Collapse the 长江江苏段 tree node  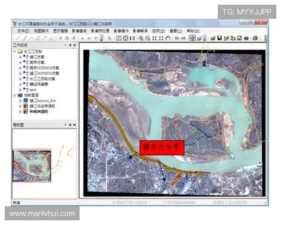(x=15, y=52)
